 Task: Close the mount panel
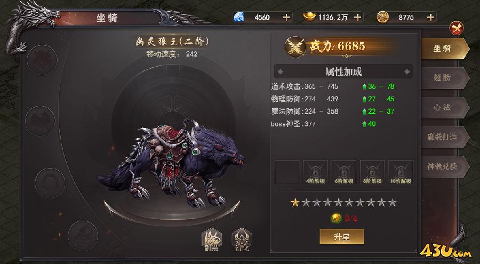tap(457, 28)
